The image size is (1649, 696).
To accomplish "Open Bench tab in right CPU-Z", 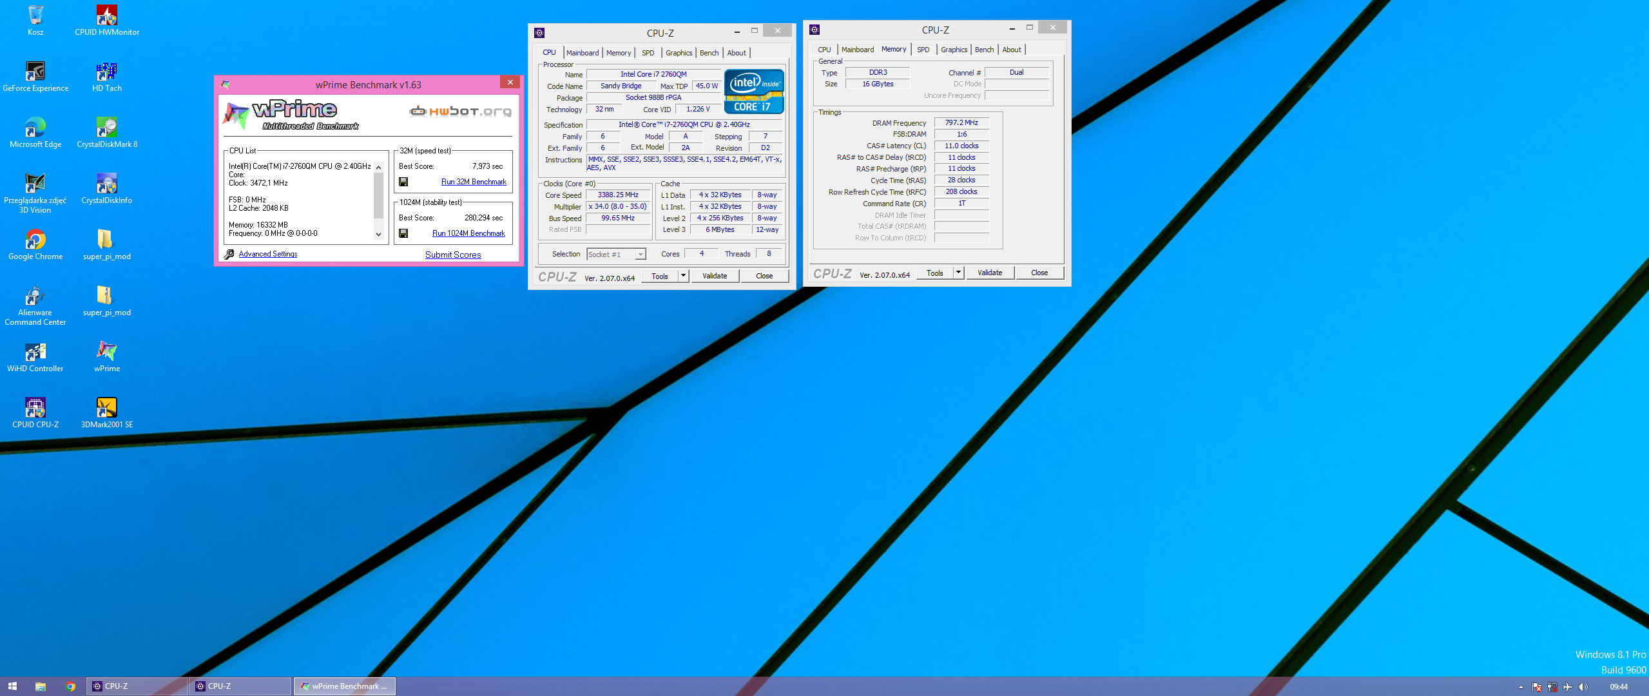I will tap(984, 50).
